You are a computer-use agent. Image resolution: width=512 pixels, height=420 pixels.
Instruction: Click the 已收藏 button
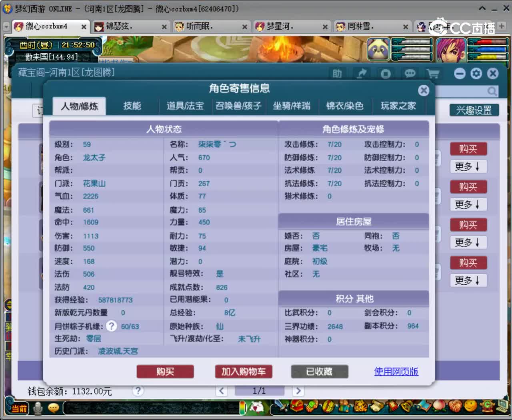(x=320, y=372)
